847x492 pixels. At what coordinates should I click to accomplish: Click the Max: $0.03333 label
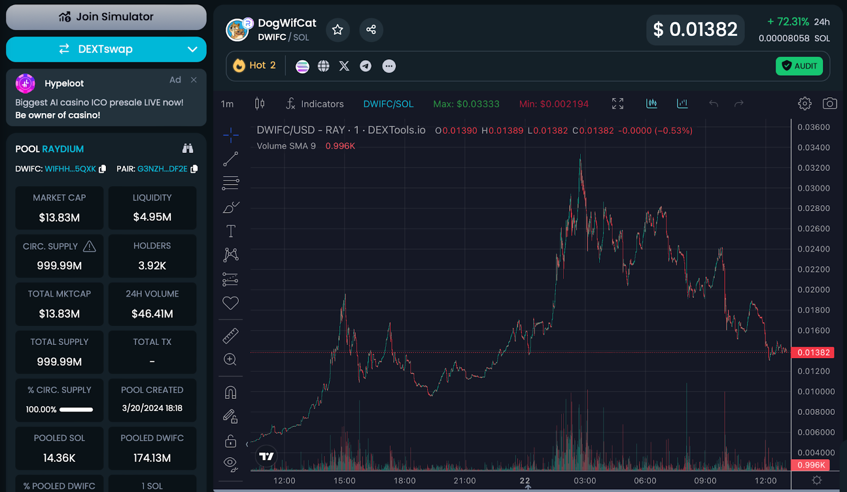pyautogui.click(x=466, y=104)
